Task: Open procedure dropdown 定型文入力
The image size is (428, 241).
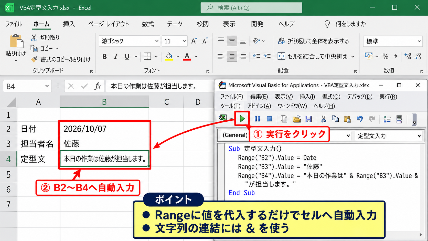Action: 419,136
